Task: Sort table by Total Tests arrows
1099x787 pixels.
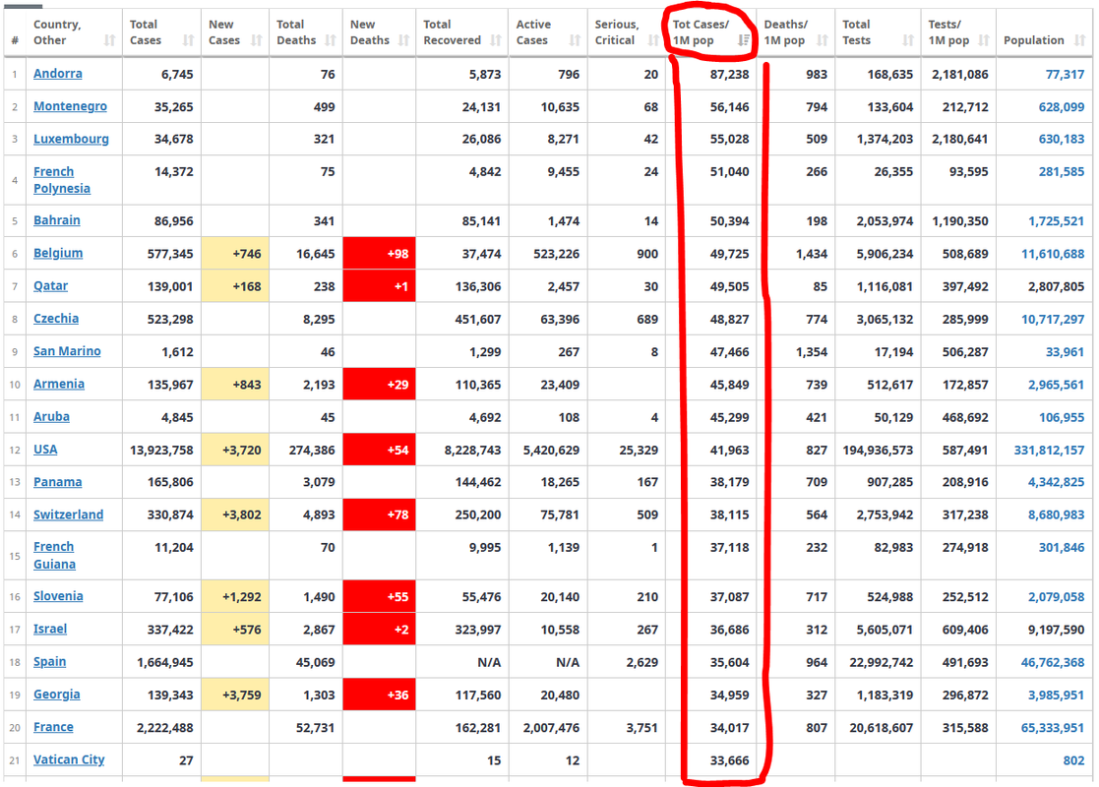Action: coord(908,40)
